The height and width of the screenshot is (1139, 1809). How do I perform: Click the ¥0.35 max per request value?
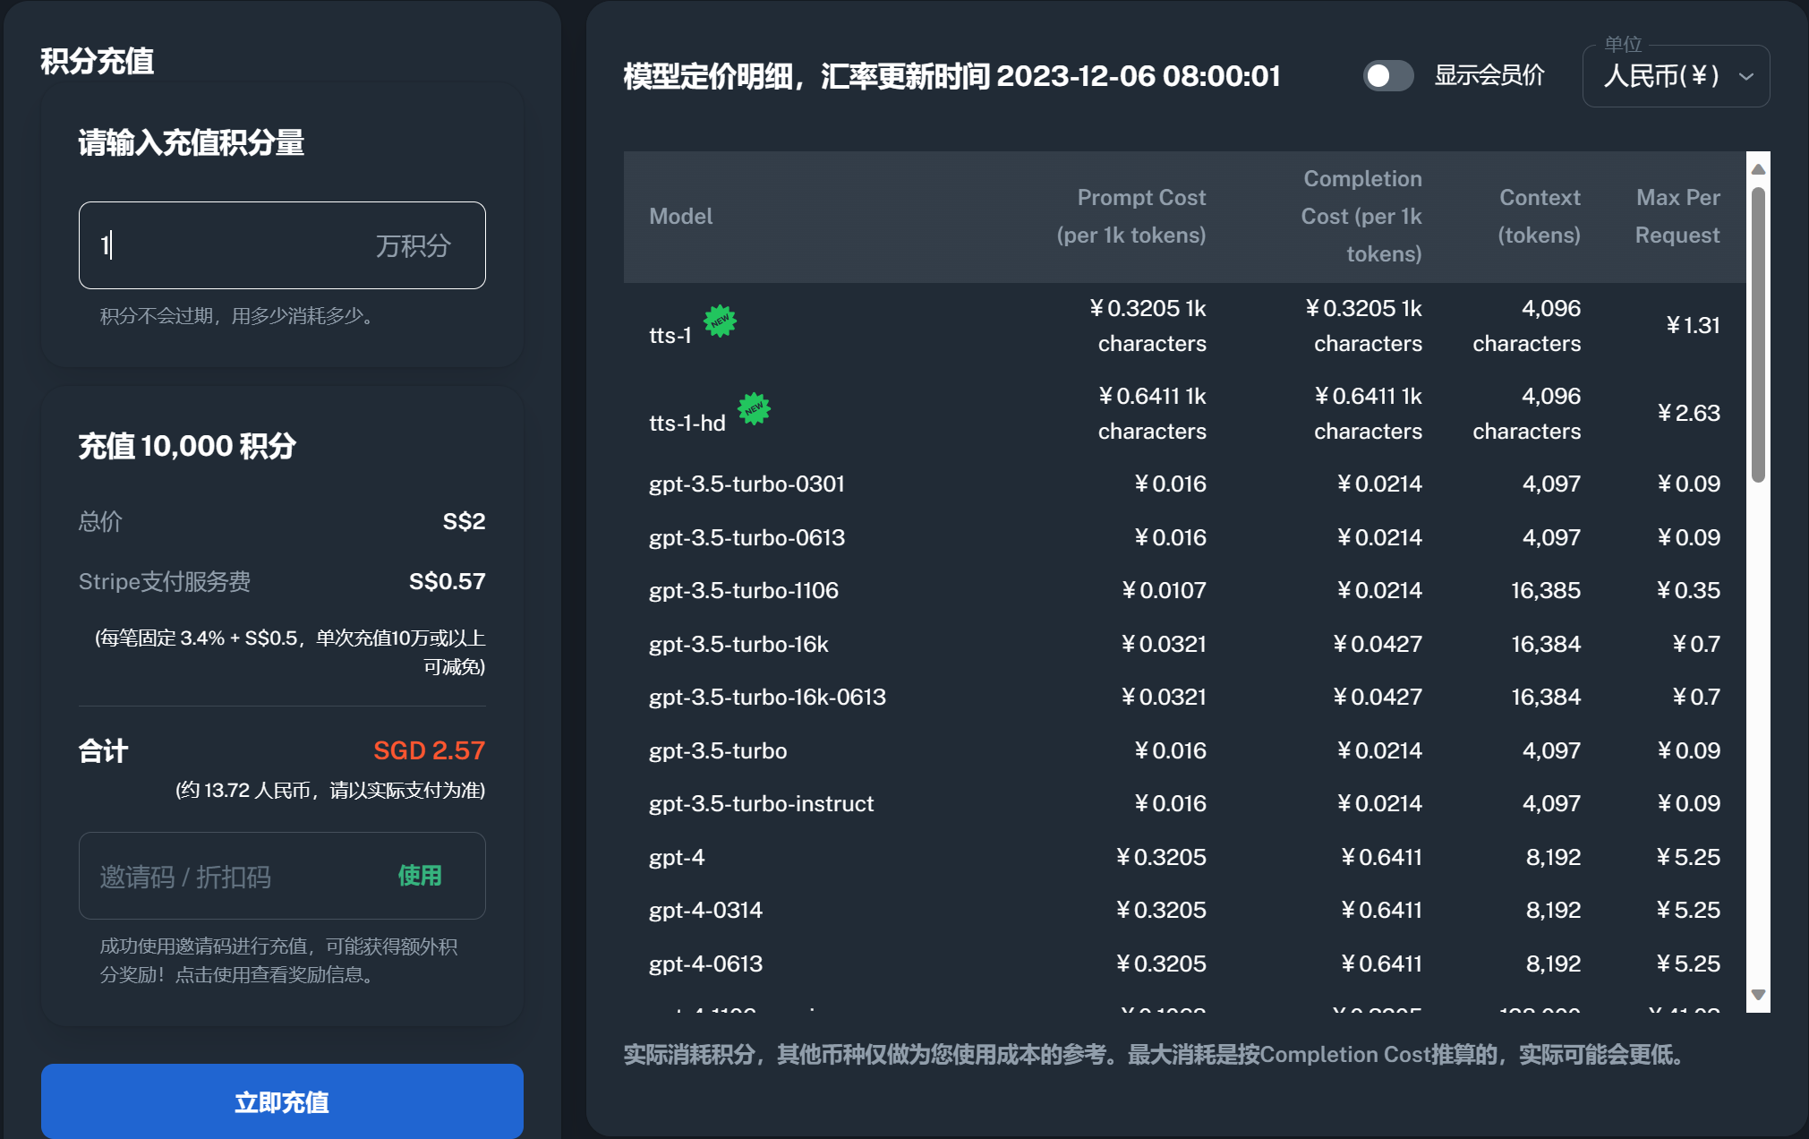pyautogui.click(x=1688, y=590)
